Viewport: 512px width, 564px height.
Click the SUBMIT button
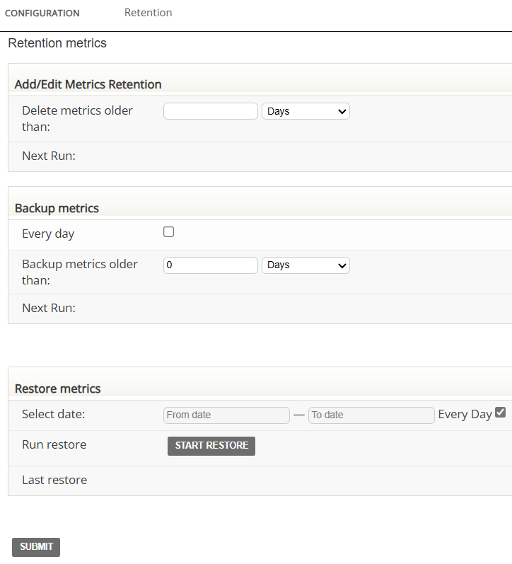[36, 547]
